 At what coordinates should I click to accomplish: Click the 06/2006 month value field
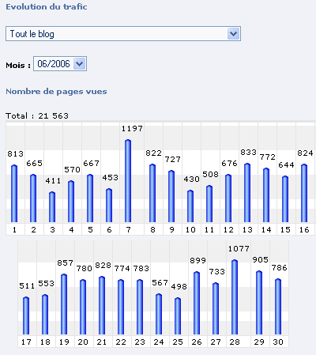pos(60,64)
